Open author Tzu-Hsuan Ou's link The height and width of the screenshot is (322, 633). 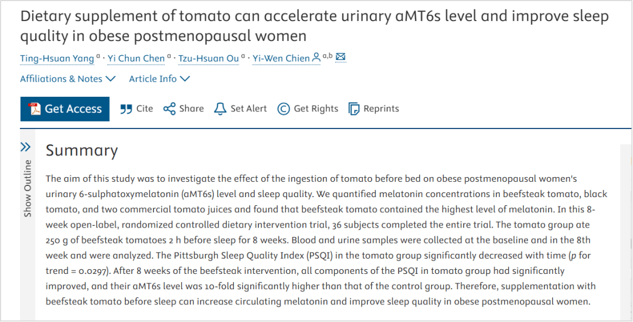[x=209, y=58]
